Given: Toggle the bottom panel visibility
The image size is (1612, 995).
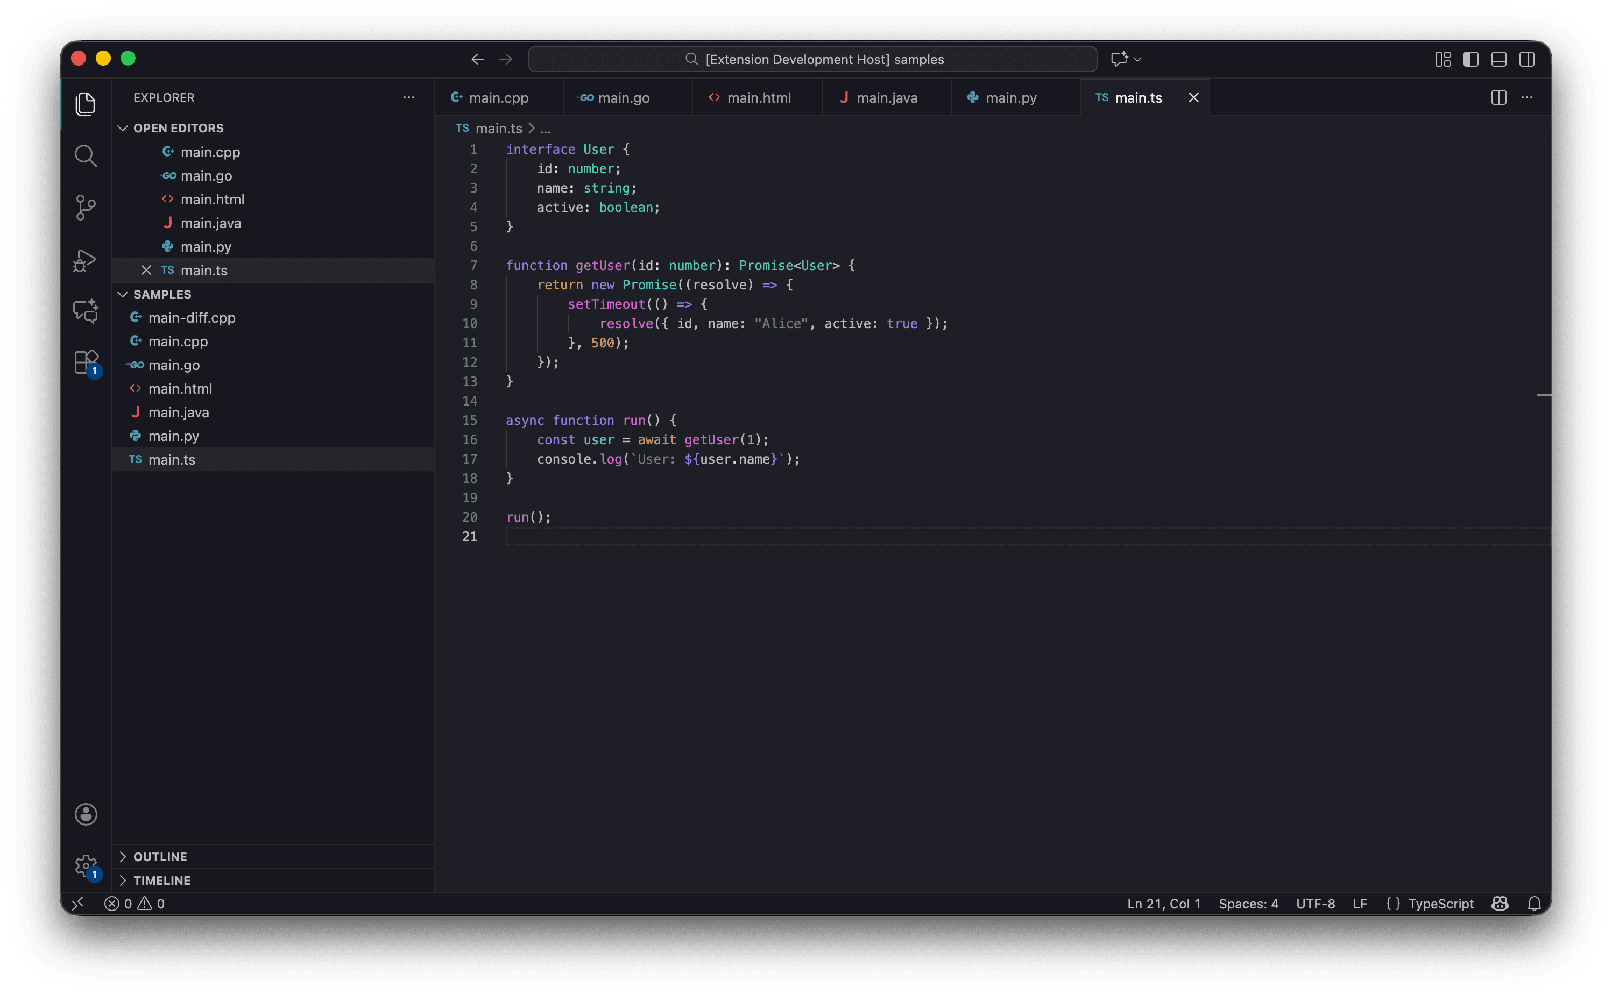Looking at the screenshot, I should click(1498, 59).
